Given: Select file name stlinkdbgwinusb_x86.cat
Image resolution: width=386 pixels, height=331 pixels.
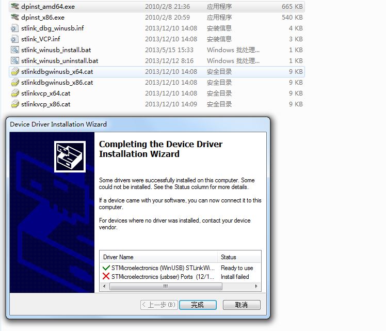Looking at the screenshot, I should tap(57, 83).
